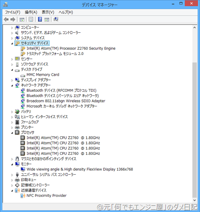Click the モニター monitor icon
Screen dimensions: 200x212
[17, 164]
